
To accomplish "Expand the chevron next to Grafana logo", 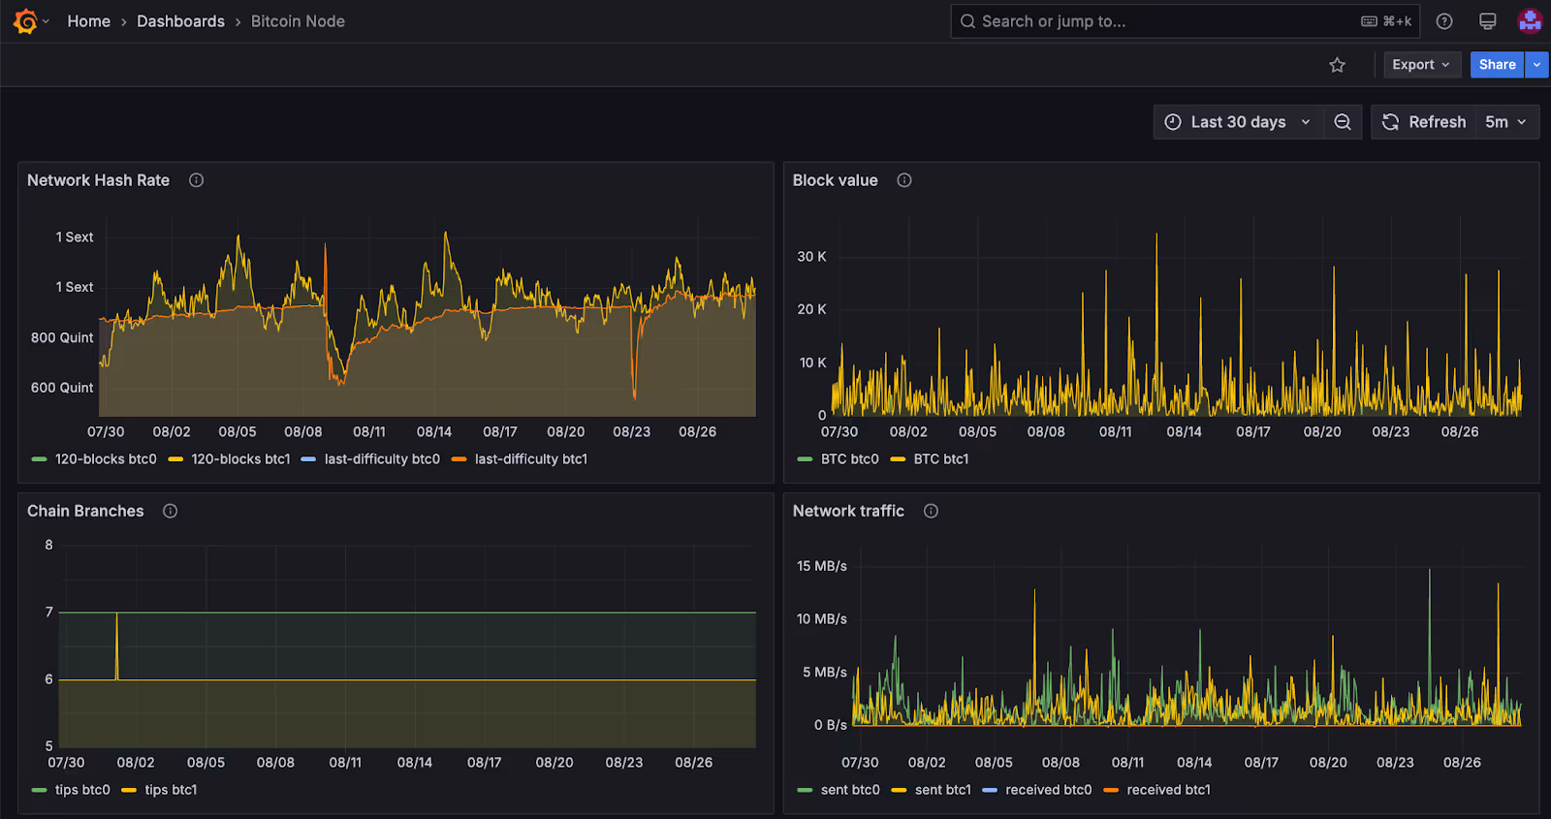I will pos(46,21).
